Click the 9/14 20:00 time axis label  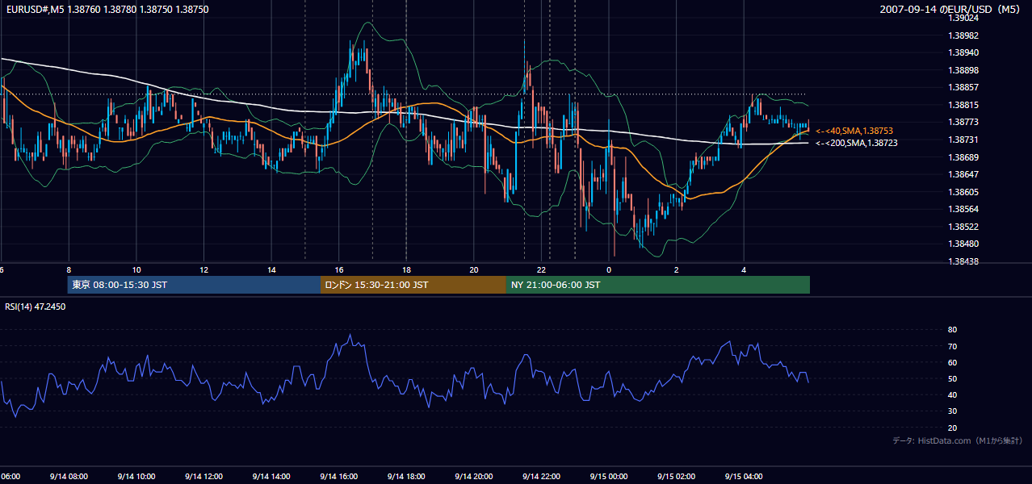[474, 477]
